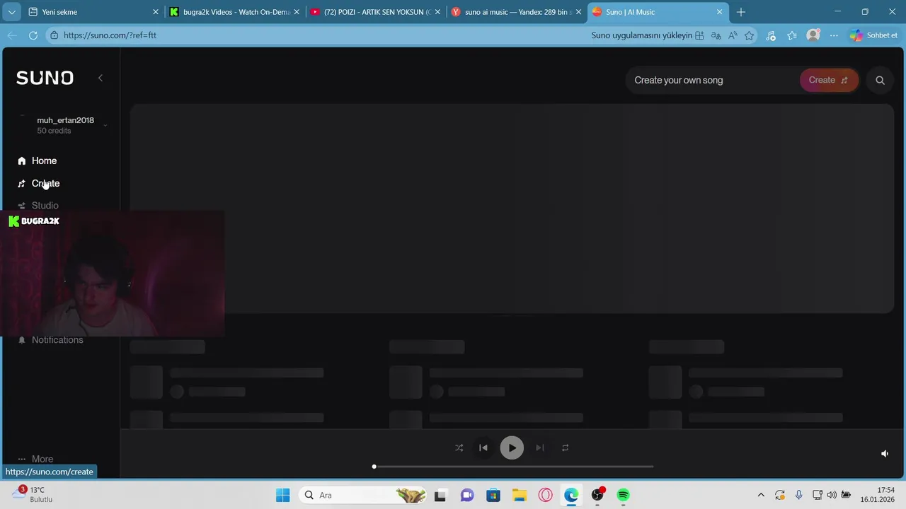Open the translate page icon

click(716, 35)
